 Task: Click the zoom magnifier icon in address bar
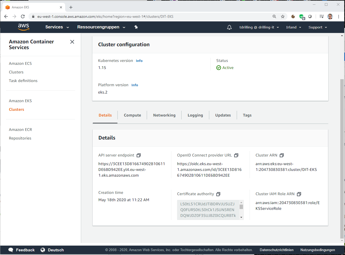point(274,16)
